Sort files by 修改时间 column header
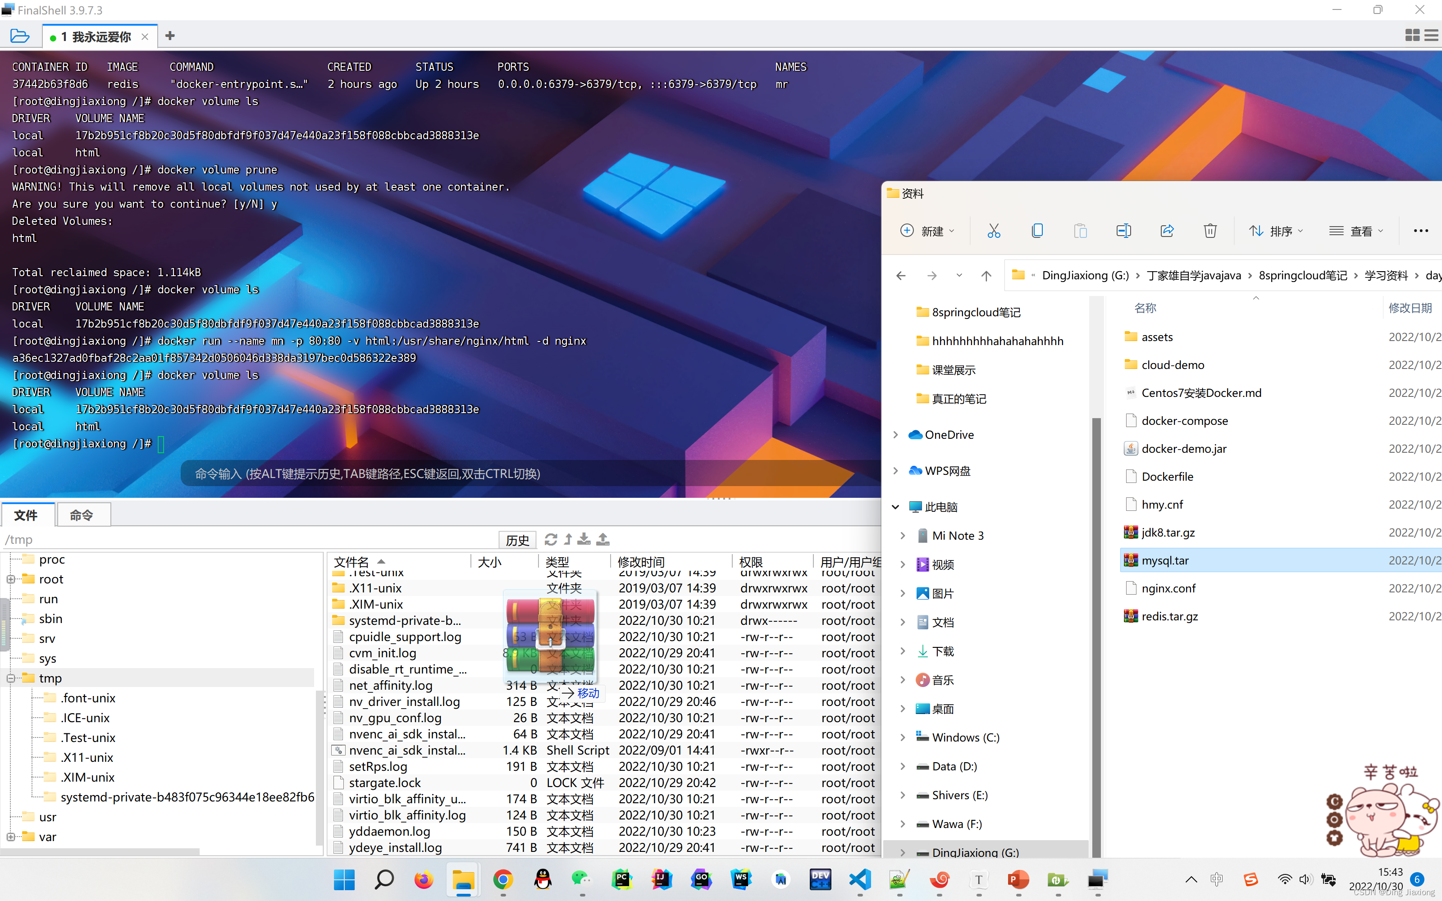The width and height of the screenshot is (1442, 901). (671, 562)
